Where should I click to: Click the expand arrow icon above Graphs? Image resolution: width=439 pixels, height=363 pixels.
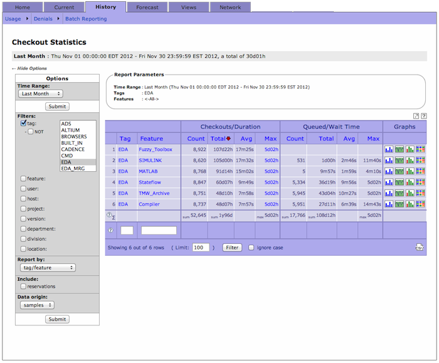coord(416,116)
